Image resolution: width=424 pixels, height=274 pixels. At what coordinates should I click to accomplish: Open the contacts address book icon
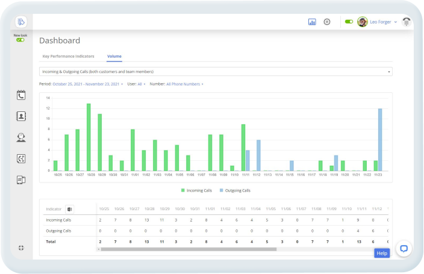(21, 116)
